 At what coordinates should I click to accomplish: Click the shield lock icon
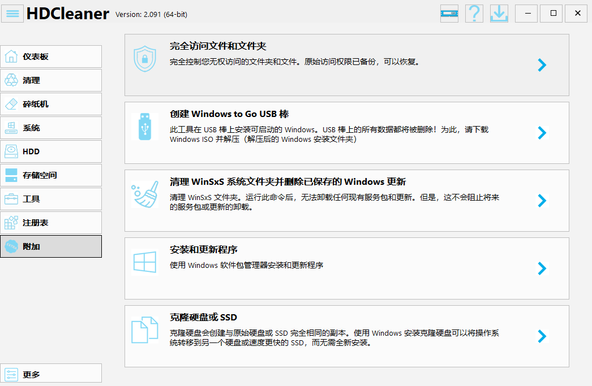(145, 59)
